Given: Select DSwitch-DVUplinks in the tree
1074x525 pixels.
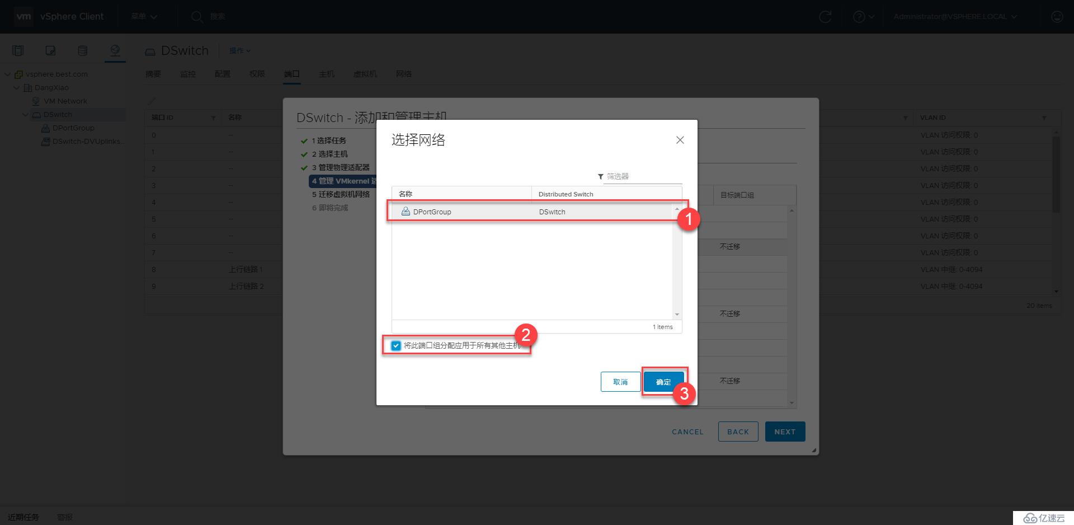Looking at the screenshot, I should pos(87,141).
